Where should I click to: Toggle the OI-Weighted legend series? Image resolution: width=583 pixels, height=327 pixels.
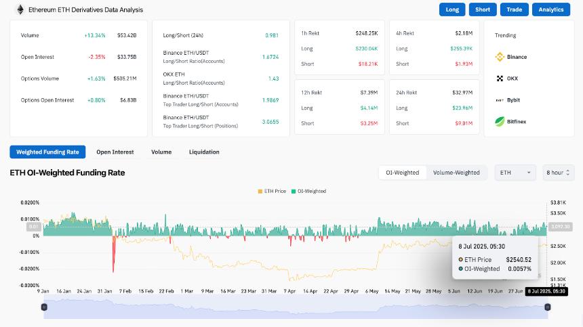309,192
